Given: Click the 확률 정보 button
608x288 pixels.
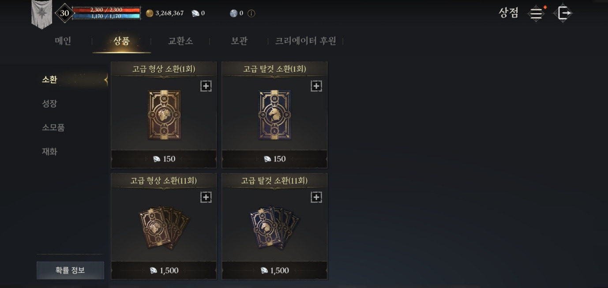Looking at the screenshot, I should click(x=70, y=270).
